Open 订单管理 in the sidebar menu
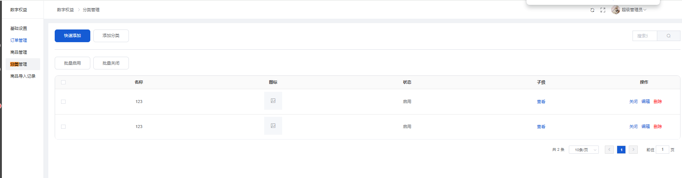Viewport: 682px width, 178px height. pyautogui.click(x=19, y=40)
